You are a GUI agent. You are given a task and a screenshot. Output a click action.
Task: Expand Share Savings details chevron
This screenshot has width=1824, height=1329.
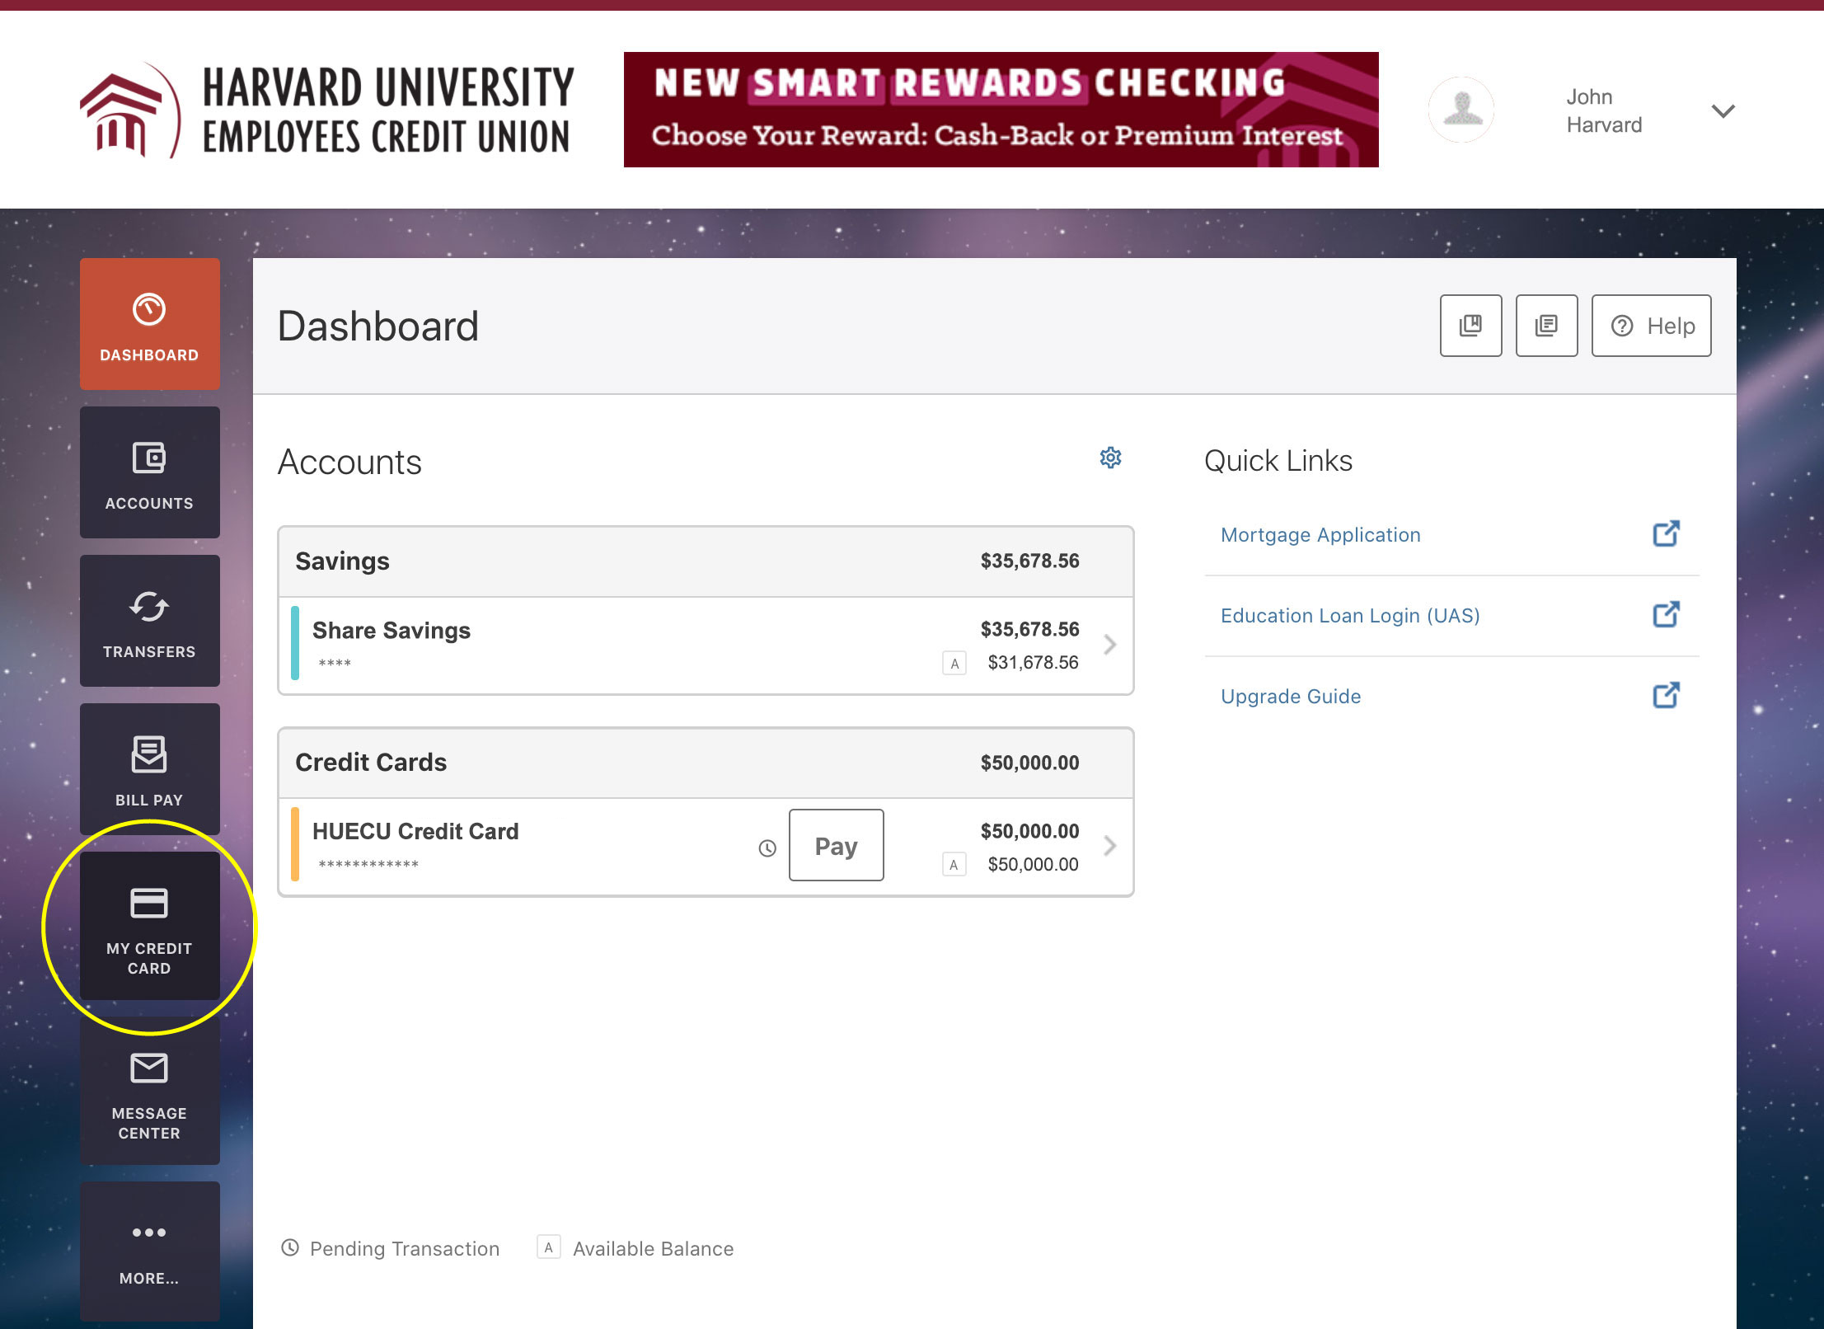tap(1110, 645)
